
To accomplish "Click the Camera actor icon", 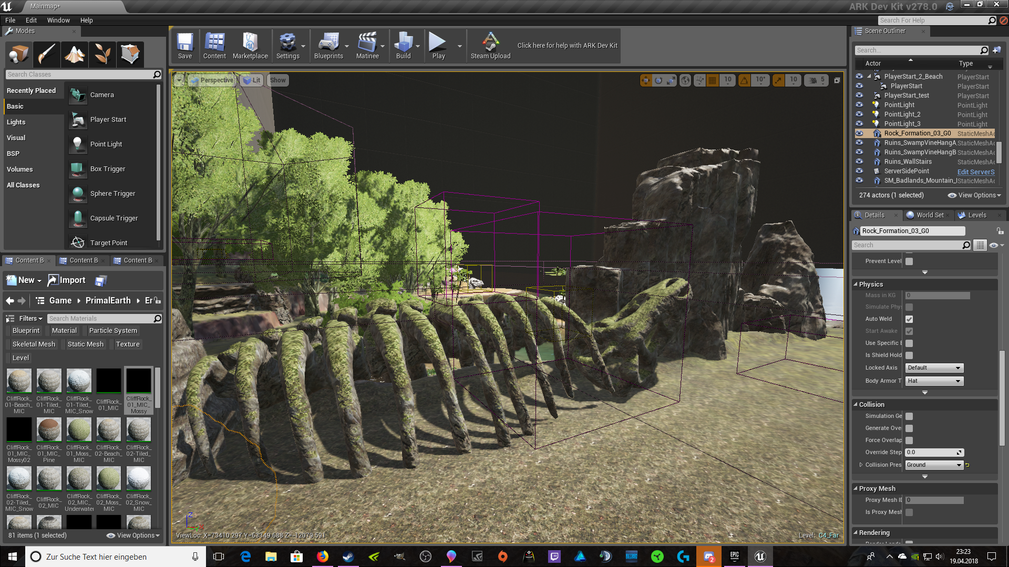I will click(x=78, y=95).
